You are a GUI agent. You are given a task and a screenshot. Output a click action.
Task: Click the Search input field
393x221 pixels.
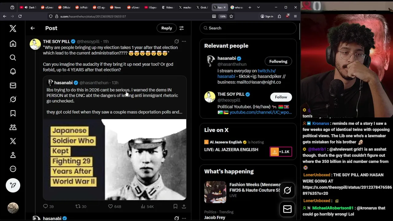coord(248,28)
